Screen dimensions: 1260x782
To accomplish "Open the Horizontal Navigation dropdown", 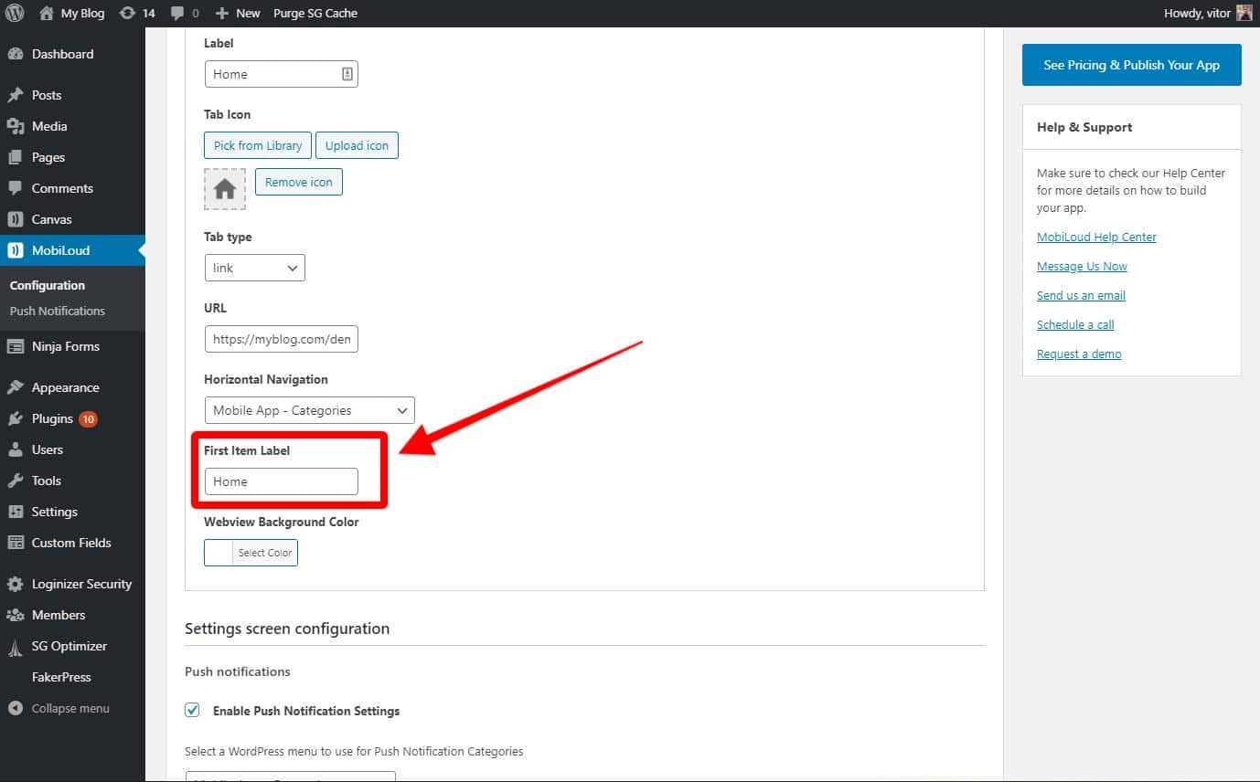I will pyautogui.click(x=310, y=410).
